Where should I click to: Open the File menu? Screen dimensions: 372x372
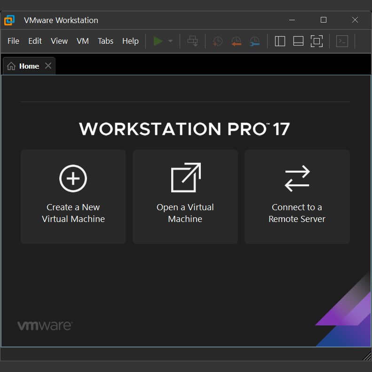coord(13,41)
